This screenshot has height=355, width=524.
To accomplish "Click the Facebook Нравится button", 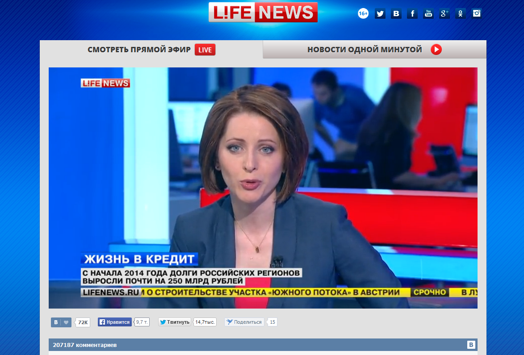I will coord(115,322).
